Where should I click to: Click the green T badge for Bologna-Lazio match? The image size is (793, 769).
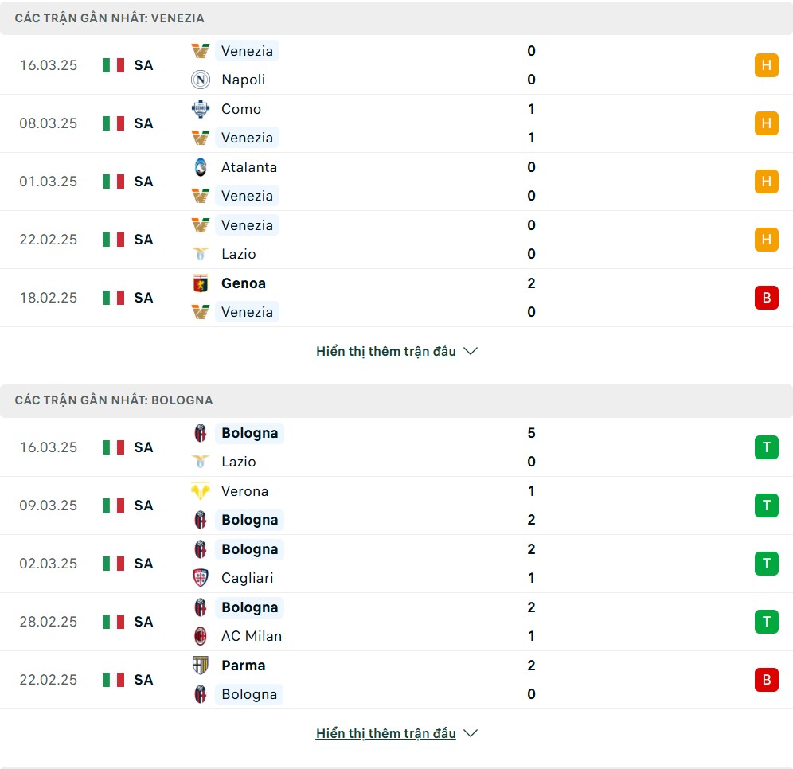[766, 447]
